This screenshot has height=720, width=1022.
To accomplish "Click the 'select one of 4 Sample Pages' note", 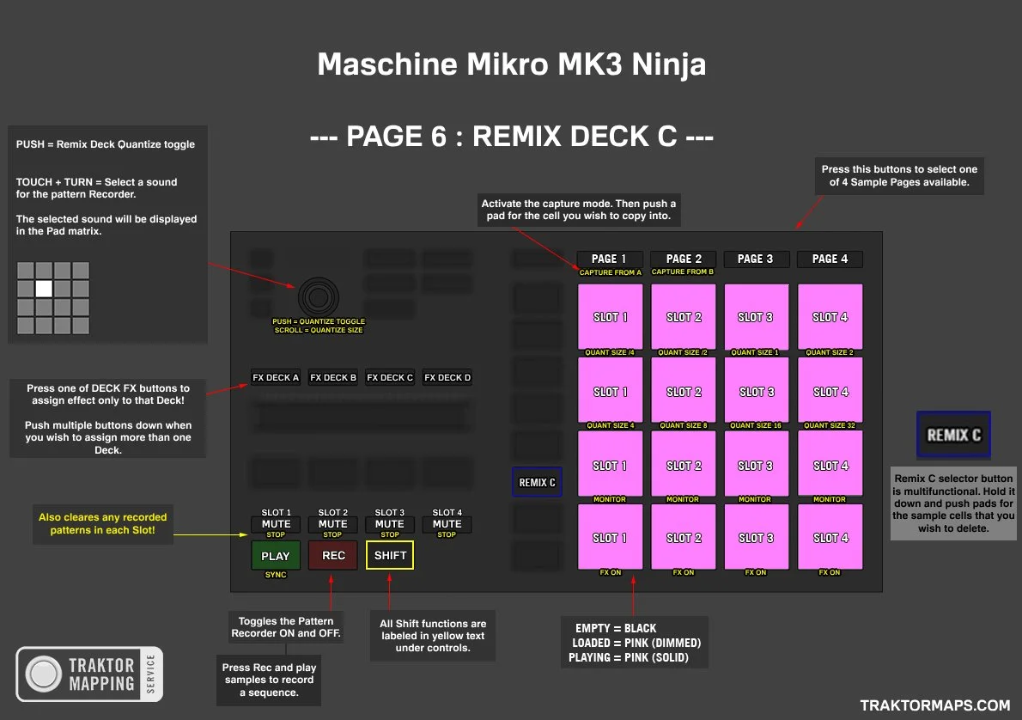I will click(899, 175).
